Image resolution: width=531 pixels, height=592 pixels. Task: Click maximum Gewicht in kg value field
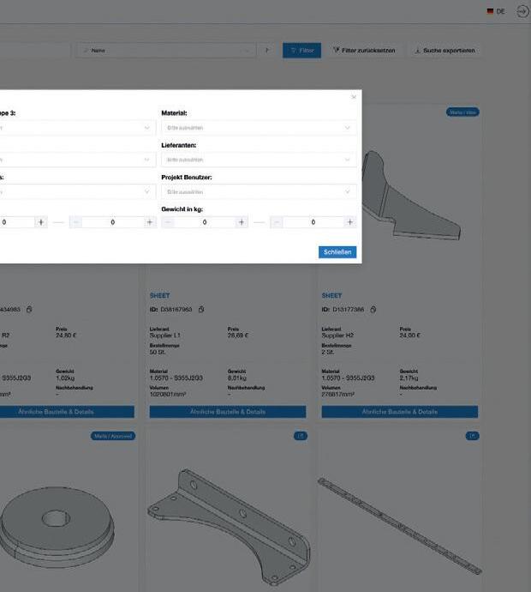pos(313,222)
